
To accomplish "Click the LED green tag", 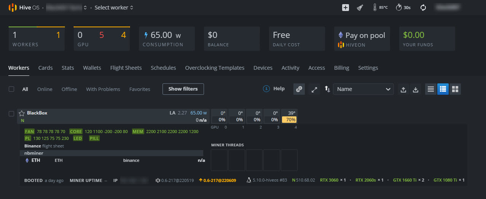I will 78,138.
